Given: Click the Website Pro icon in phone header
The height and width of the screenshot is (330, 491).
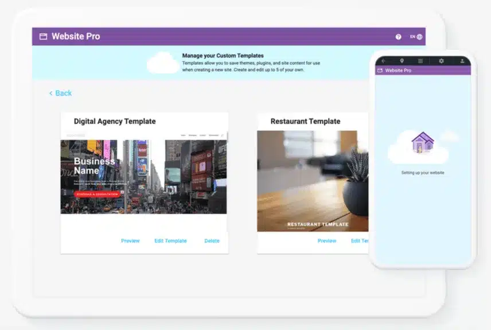Looking at the screenshot, I should [x=379, y=71].
